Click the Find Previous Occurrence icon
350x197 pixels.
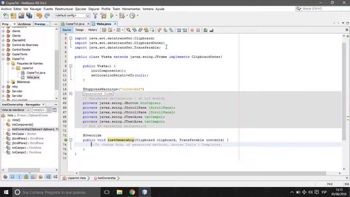tap(135, 30)
